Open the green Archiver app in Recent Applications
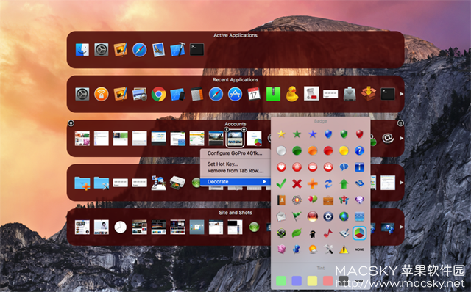 (x=273, y=94)
